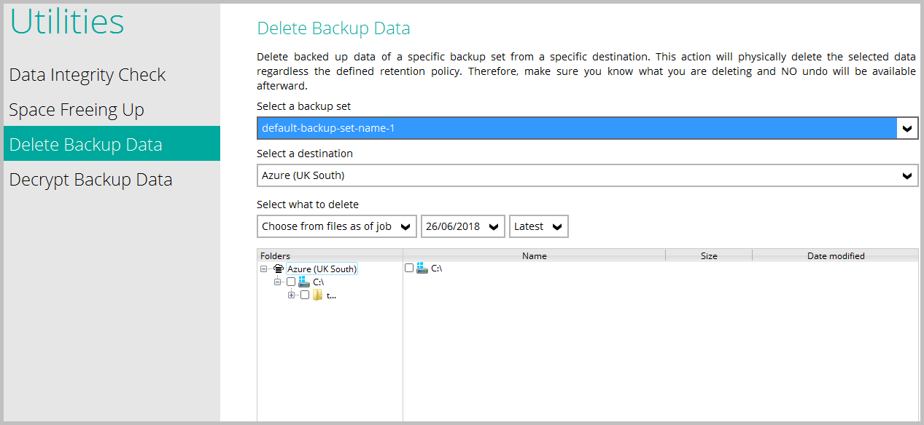Image resolution: width=924 pixels, height=425 pixels.
Task: Click the C:\ drive icon in folder tree
Action: [304, 282]
